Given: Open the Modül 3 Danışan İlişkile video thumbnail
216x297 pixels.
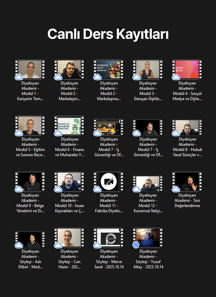Looking at the screenshot, I should click(148, 69).
